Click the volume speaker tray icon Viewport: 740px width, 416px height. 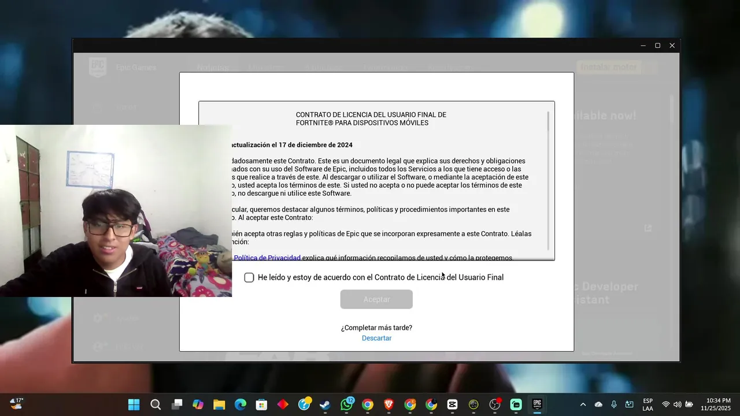pyautogui.click(x=677, y=404)
